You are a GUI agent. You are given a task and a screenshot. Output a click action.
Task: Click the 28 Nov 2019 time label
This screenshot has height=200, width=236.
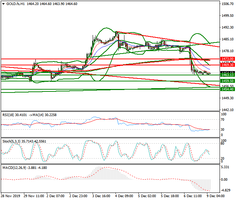10,196
